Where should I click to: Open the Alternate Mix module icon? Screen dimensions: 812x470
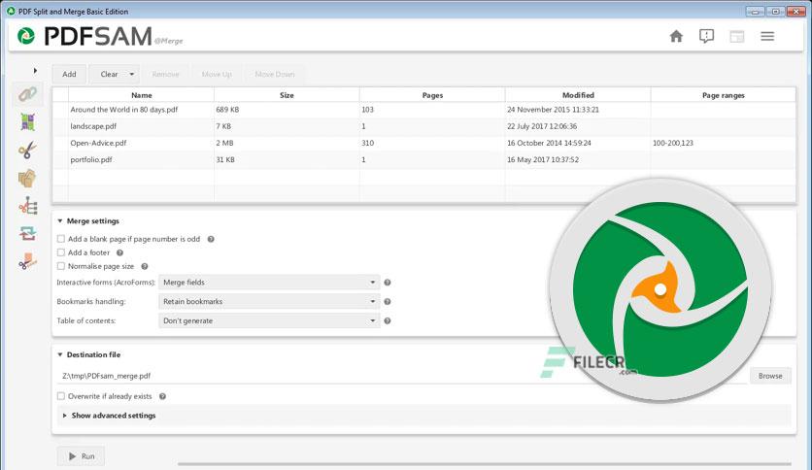pyautogui.click(x=27, y=122)
